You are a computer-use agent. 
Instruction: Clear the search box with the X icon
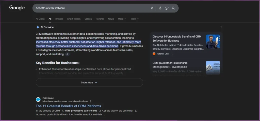pyautogui.click(x=152, y=8)
